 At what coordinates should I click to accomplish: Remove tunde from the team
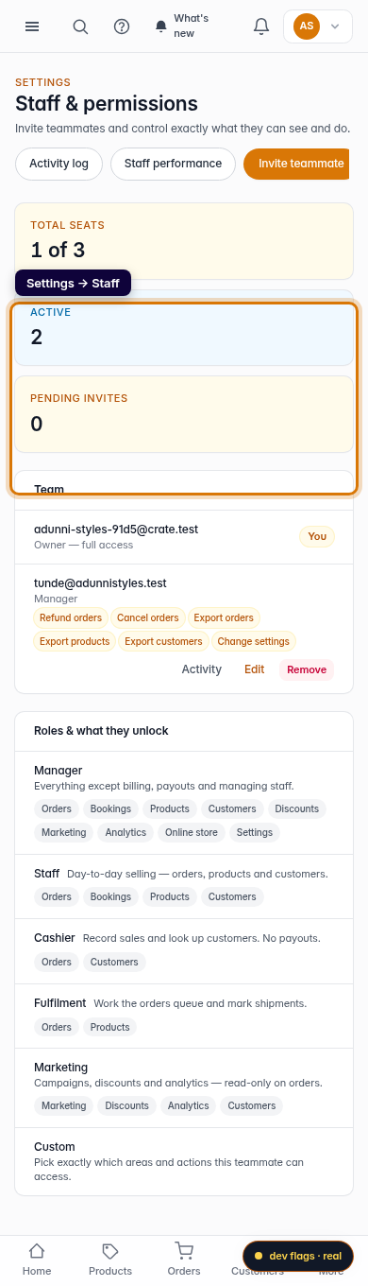pos(307,669)
